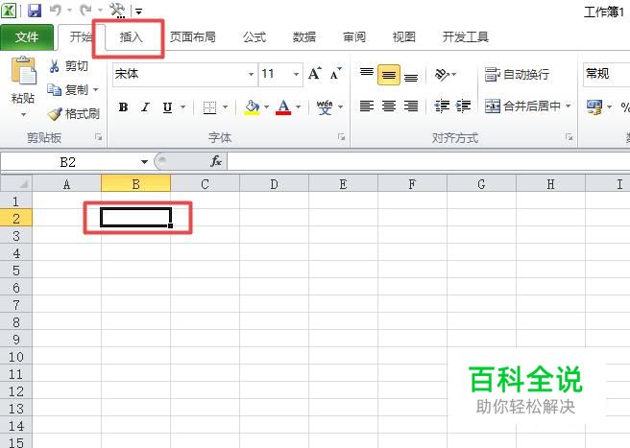Select column G header
630x448 pixels.
481,184
